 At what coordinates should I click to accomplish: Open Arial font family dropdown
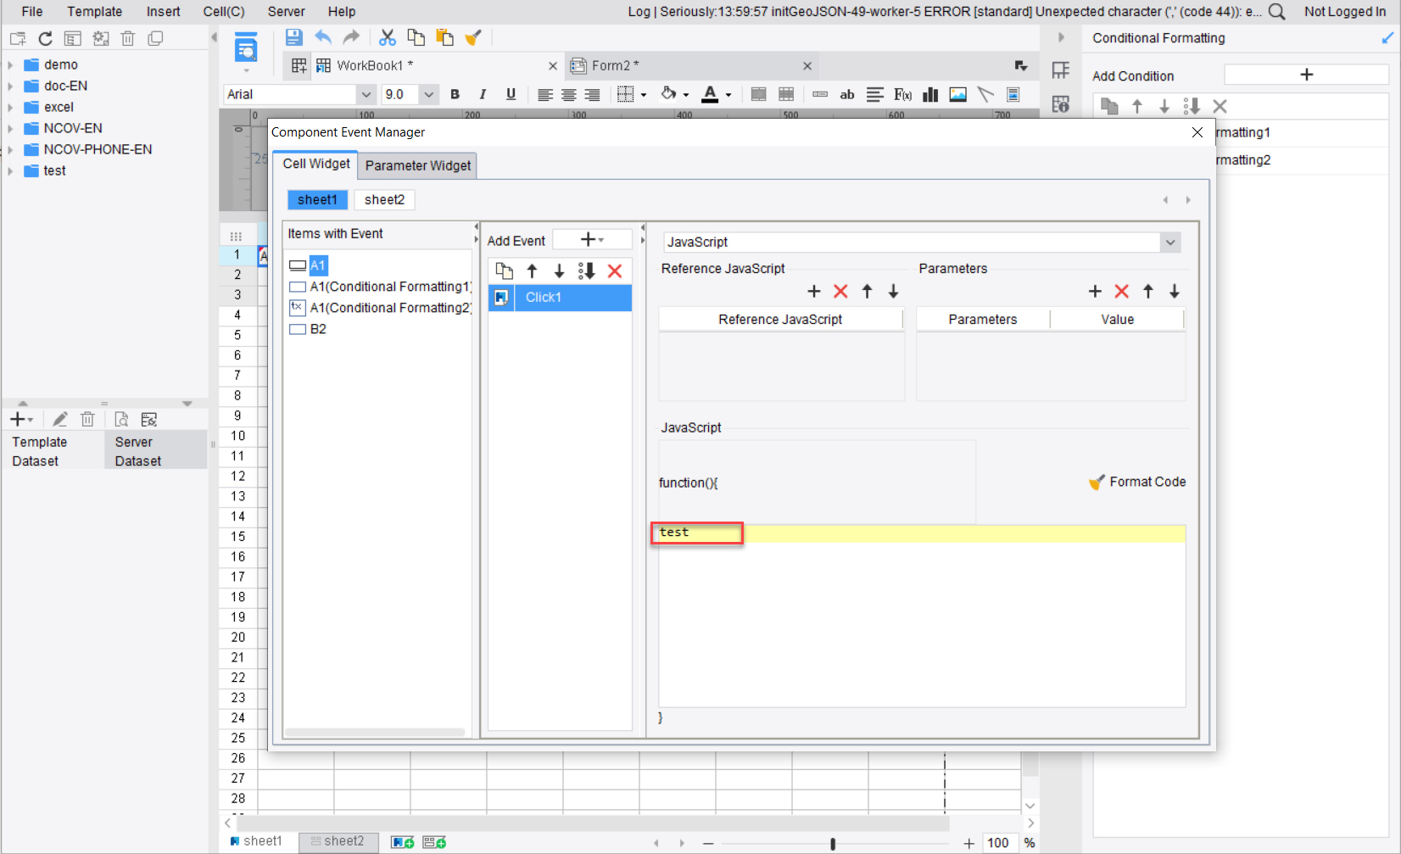click(x=366, y=94)
